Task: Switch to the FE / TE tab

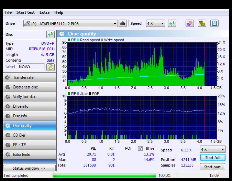Action: tap(30, 145)
